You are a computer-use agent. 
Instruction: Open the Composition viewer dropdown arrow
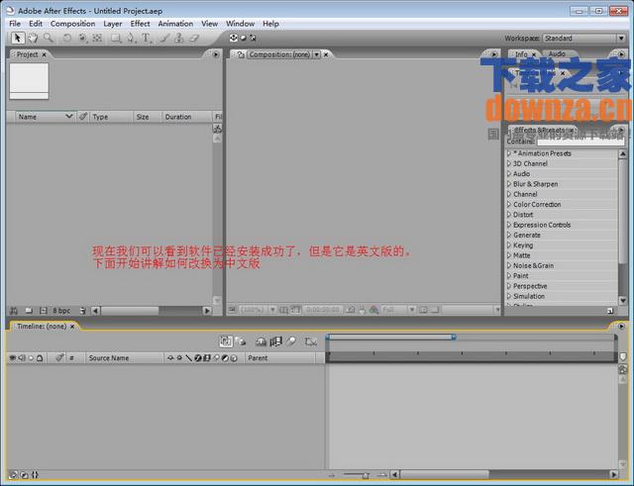(x=317, y=54)
